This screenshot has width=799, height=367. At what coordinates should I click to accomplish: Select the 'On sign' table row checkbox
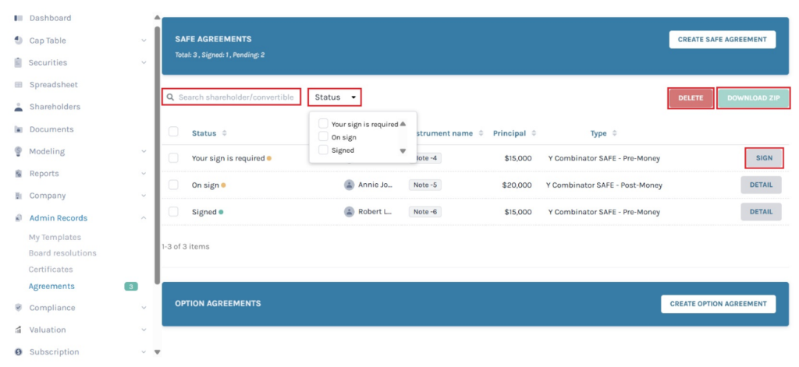(173, 185)
